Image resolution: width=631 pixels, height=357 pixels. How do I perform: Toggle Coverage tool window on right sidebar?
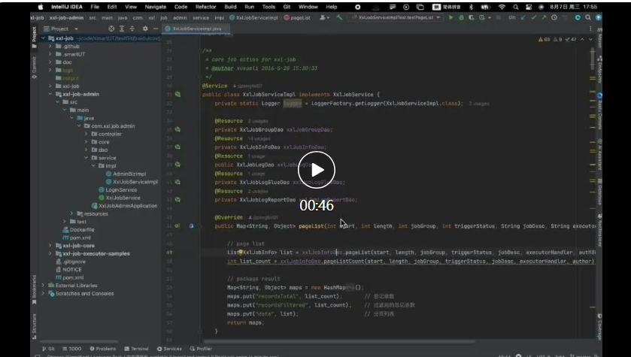[599, 327]
